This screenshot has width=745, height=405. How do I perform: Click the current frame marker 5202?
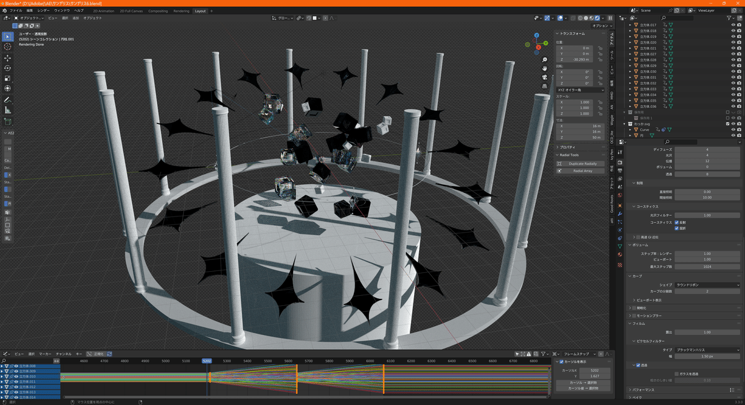tap(207, 360)
